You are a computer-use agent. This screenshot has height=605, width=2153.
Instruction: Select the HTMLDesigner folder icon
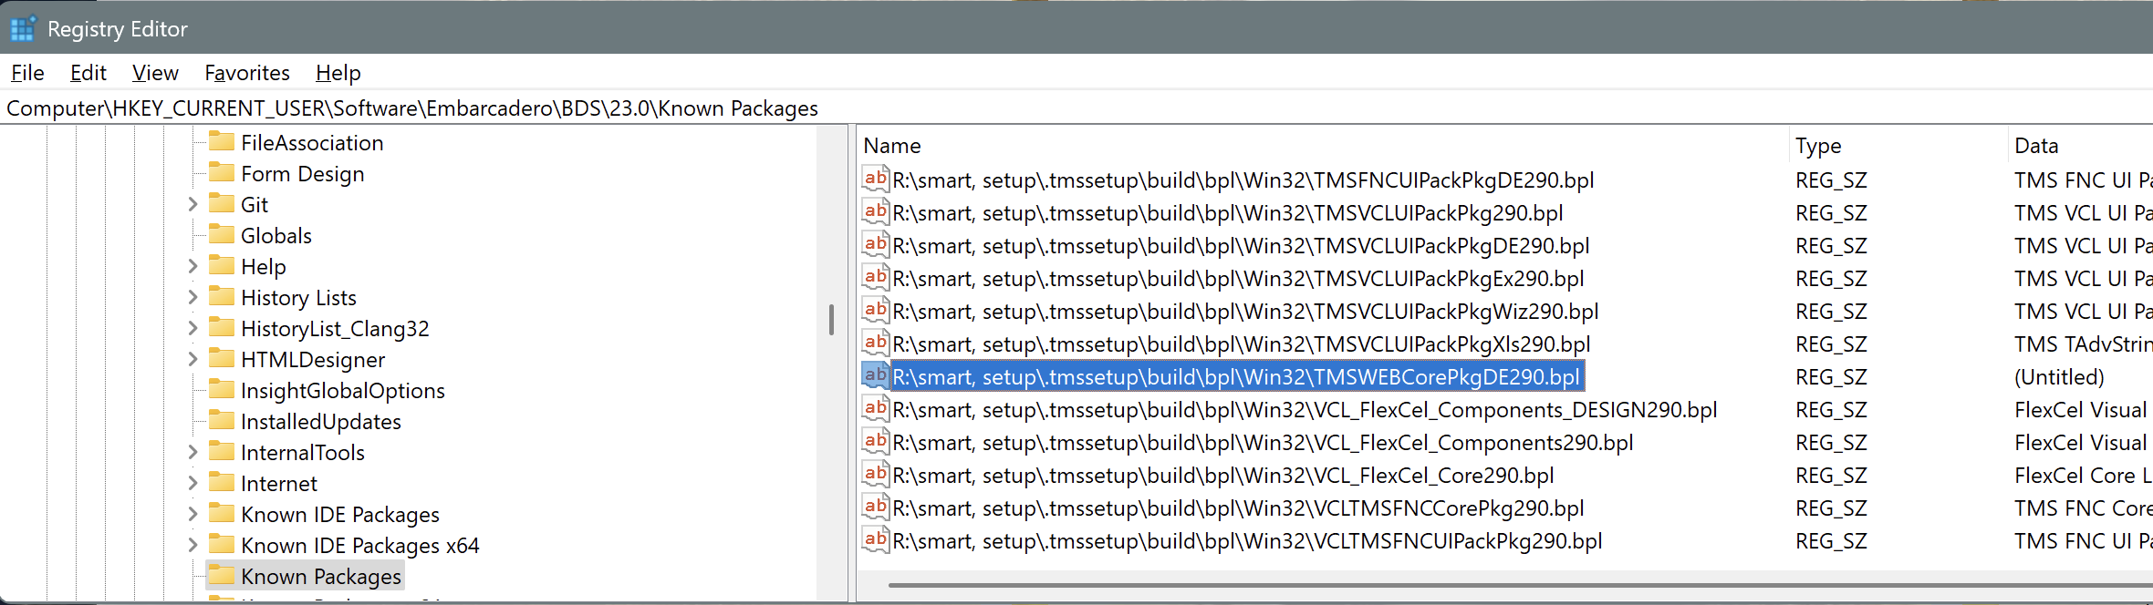(222, 358)
